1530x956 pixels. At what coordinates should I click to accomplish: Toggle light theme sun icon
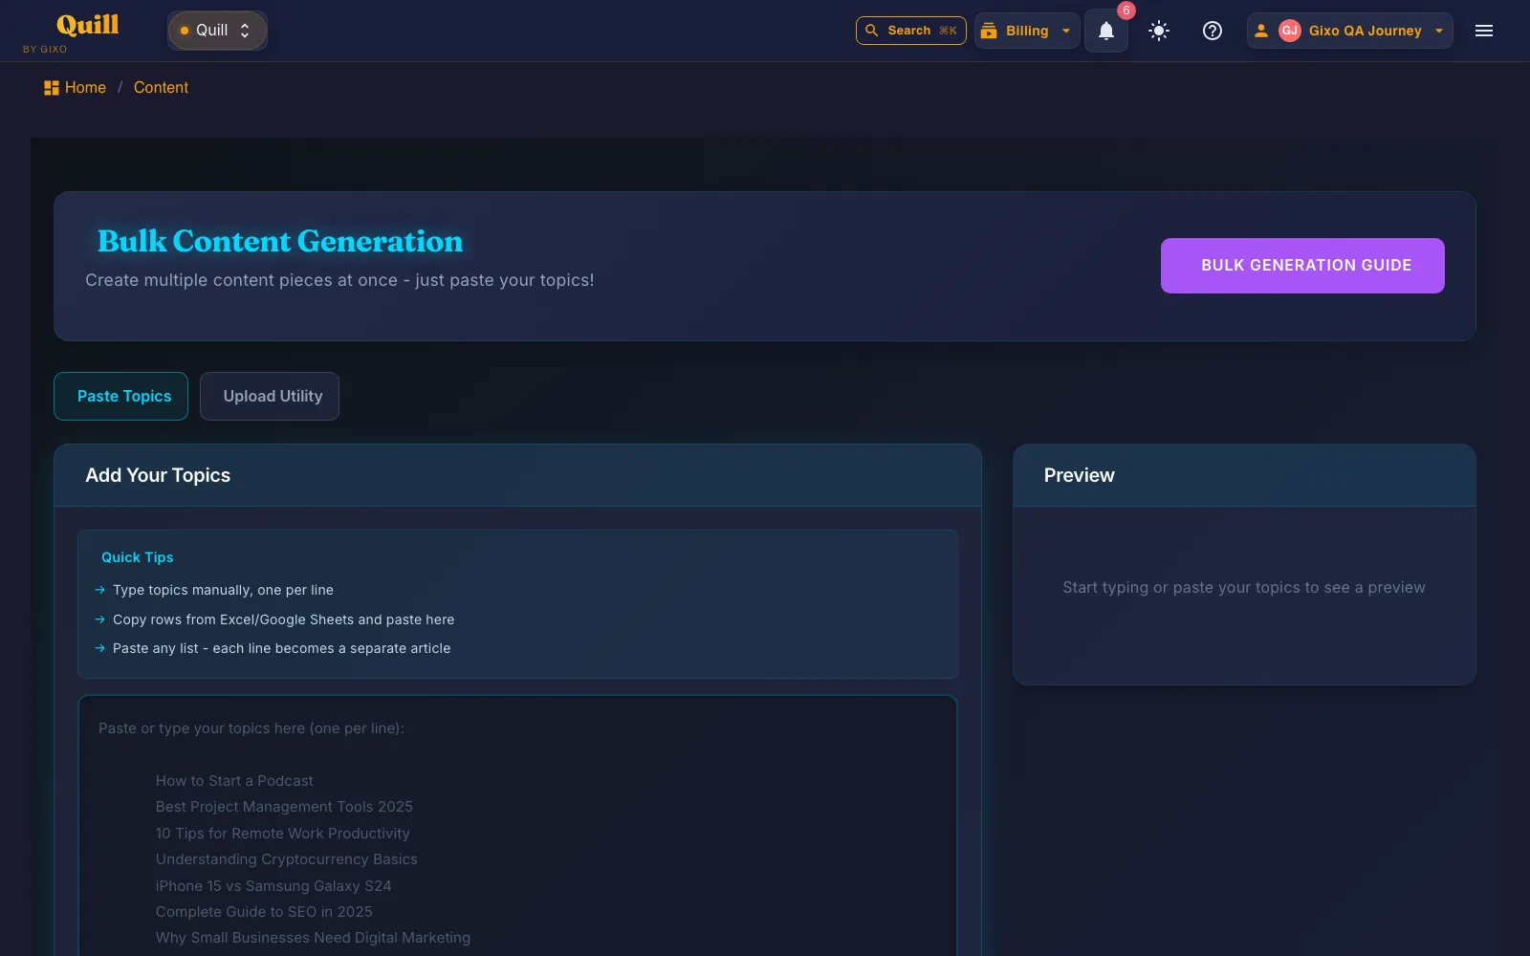1159,31
